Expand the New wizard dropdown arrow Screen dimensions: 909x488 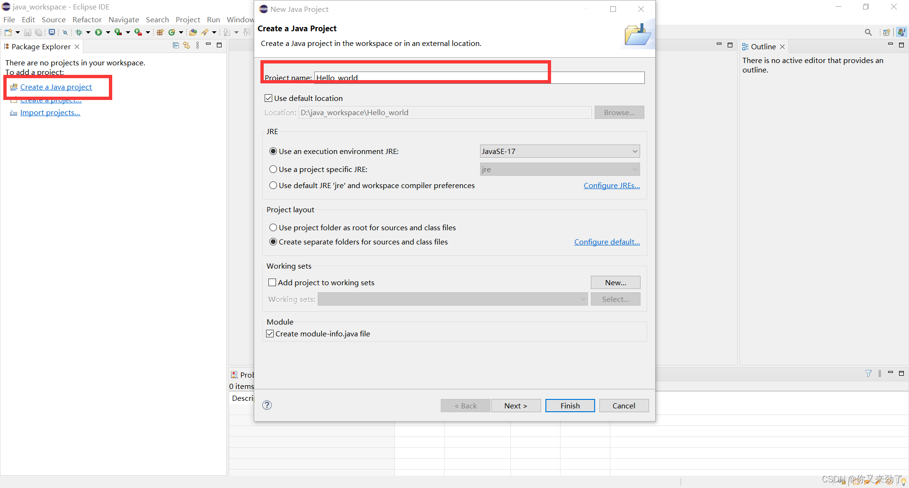point(18,32)
